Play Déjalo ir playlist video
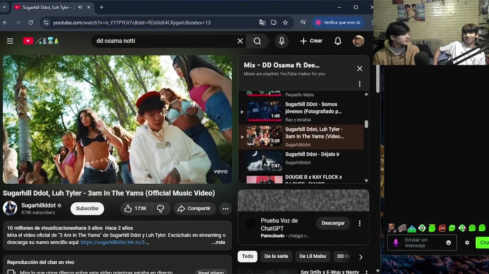The height and width of the screenshot is (274, 489). click(301, 161)
